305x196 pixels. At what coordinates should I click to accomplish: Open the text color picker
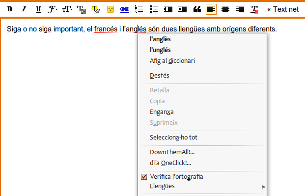tap(82, 10)
